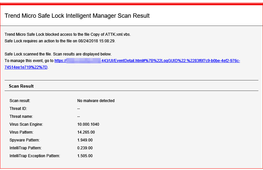Select the bold Scan Result section header
The image size is (263, 170).
click(x=21, y=86)
